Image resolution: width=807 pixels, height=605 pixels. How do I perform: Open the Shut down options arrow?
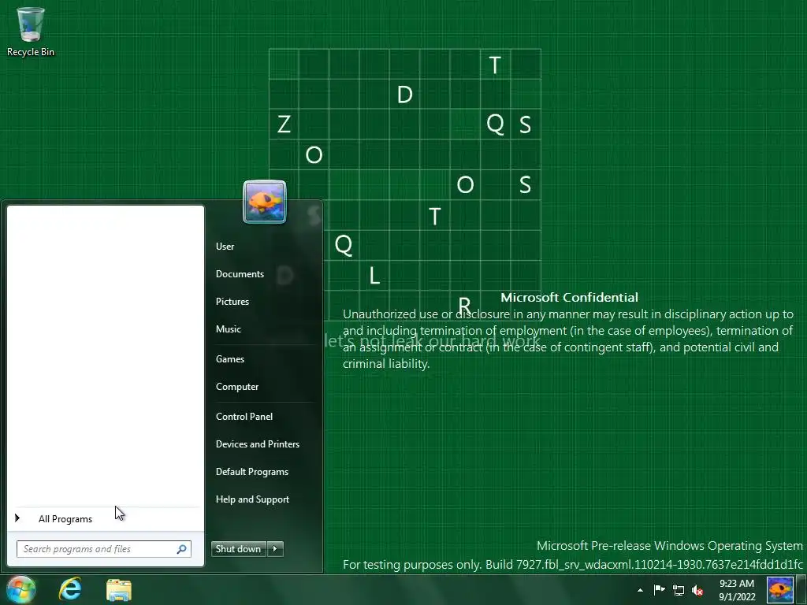click(x=275, y=549)
